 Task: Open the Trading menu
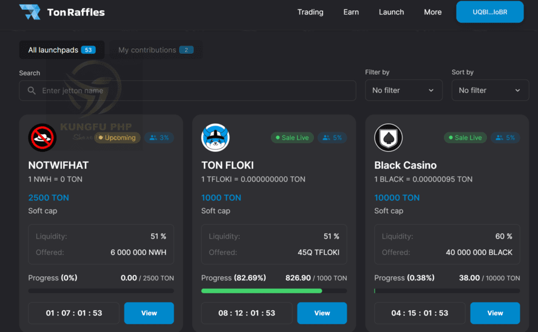(x=310, y=12)
